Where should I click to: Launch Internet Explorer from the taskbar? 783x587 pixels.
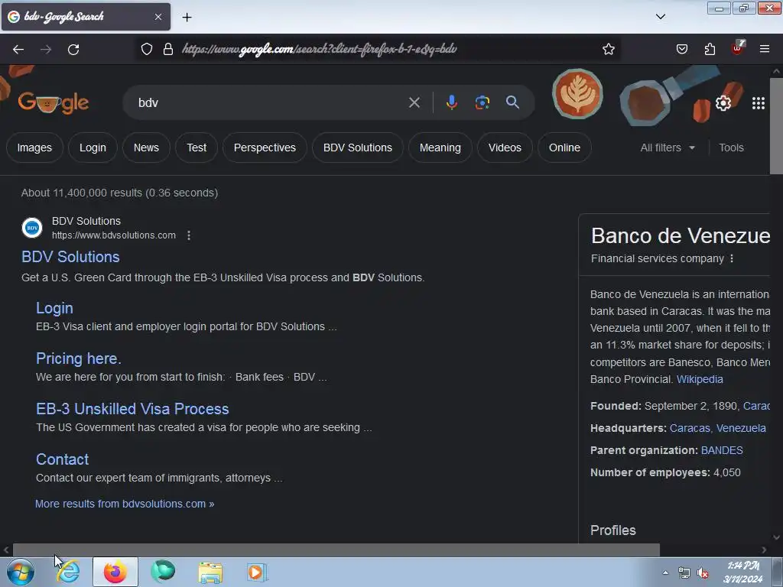68,572
